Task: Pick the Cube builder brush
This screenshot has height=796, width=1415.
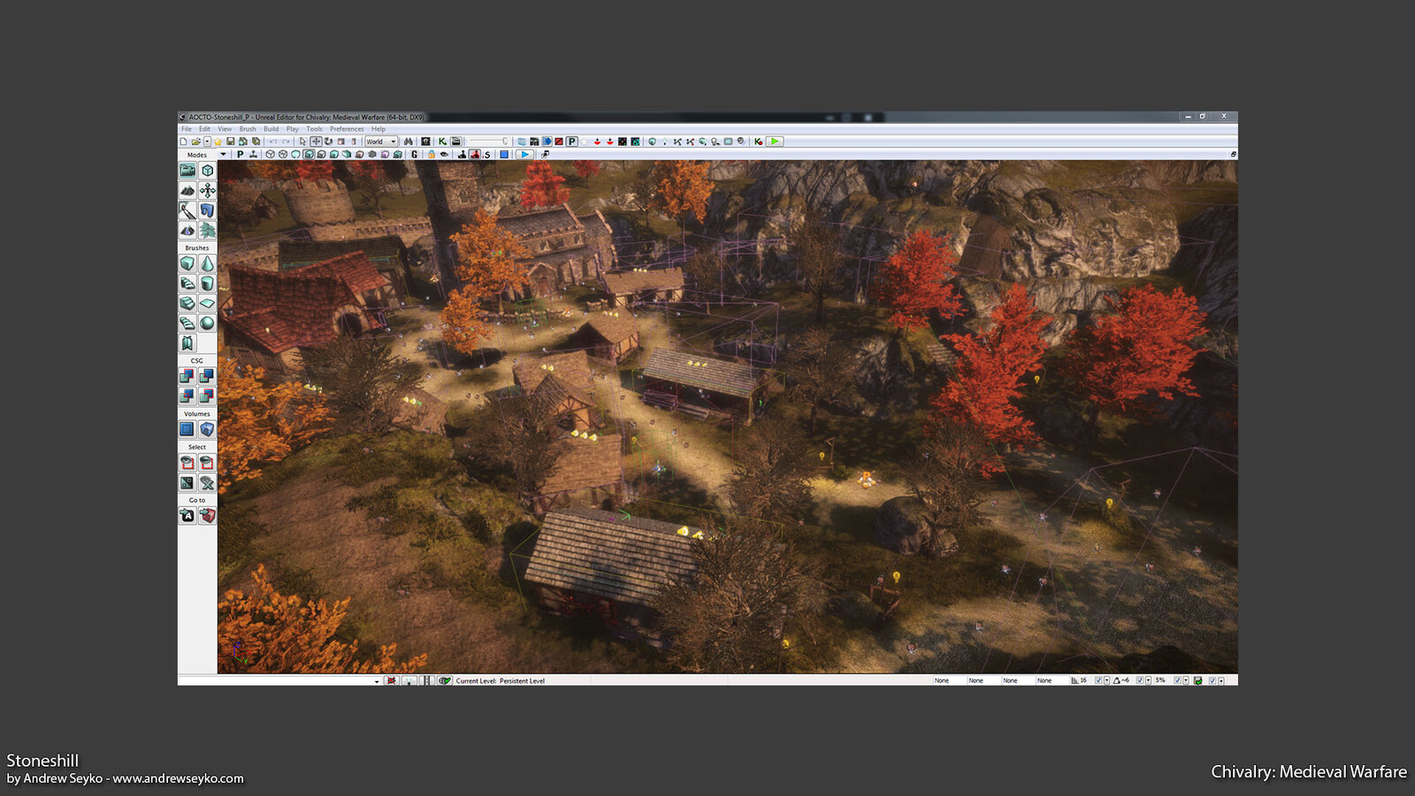Action: coord(187,264)
